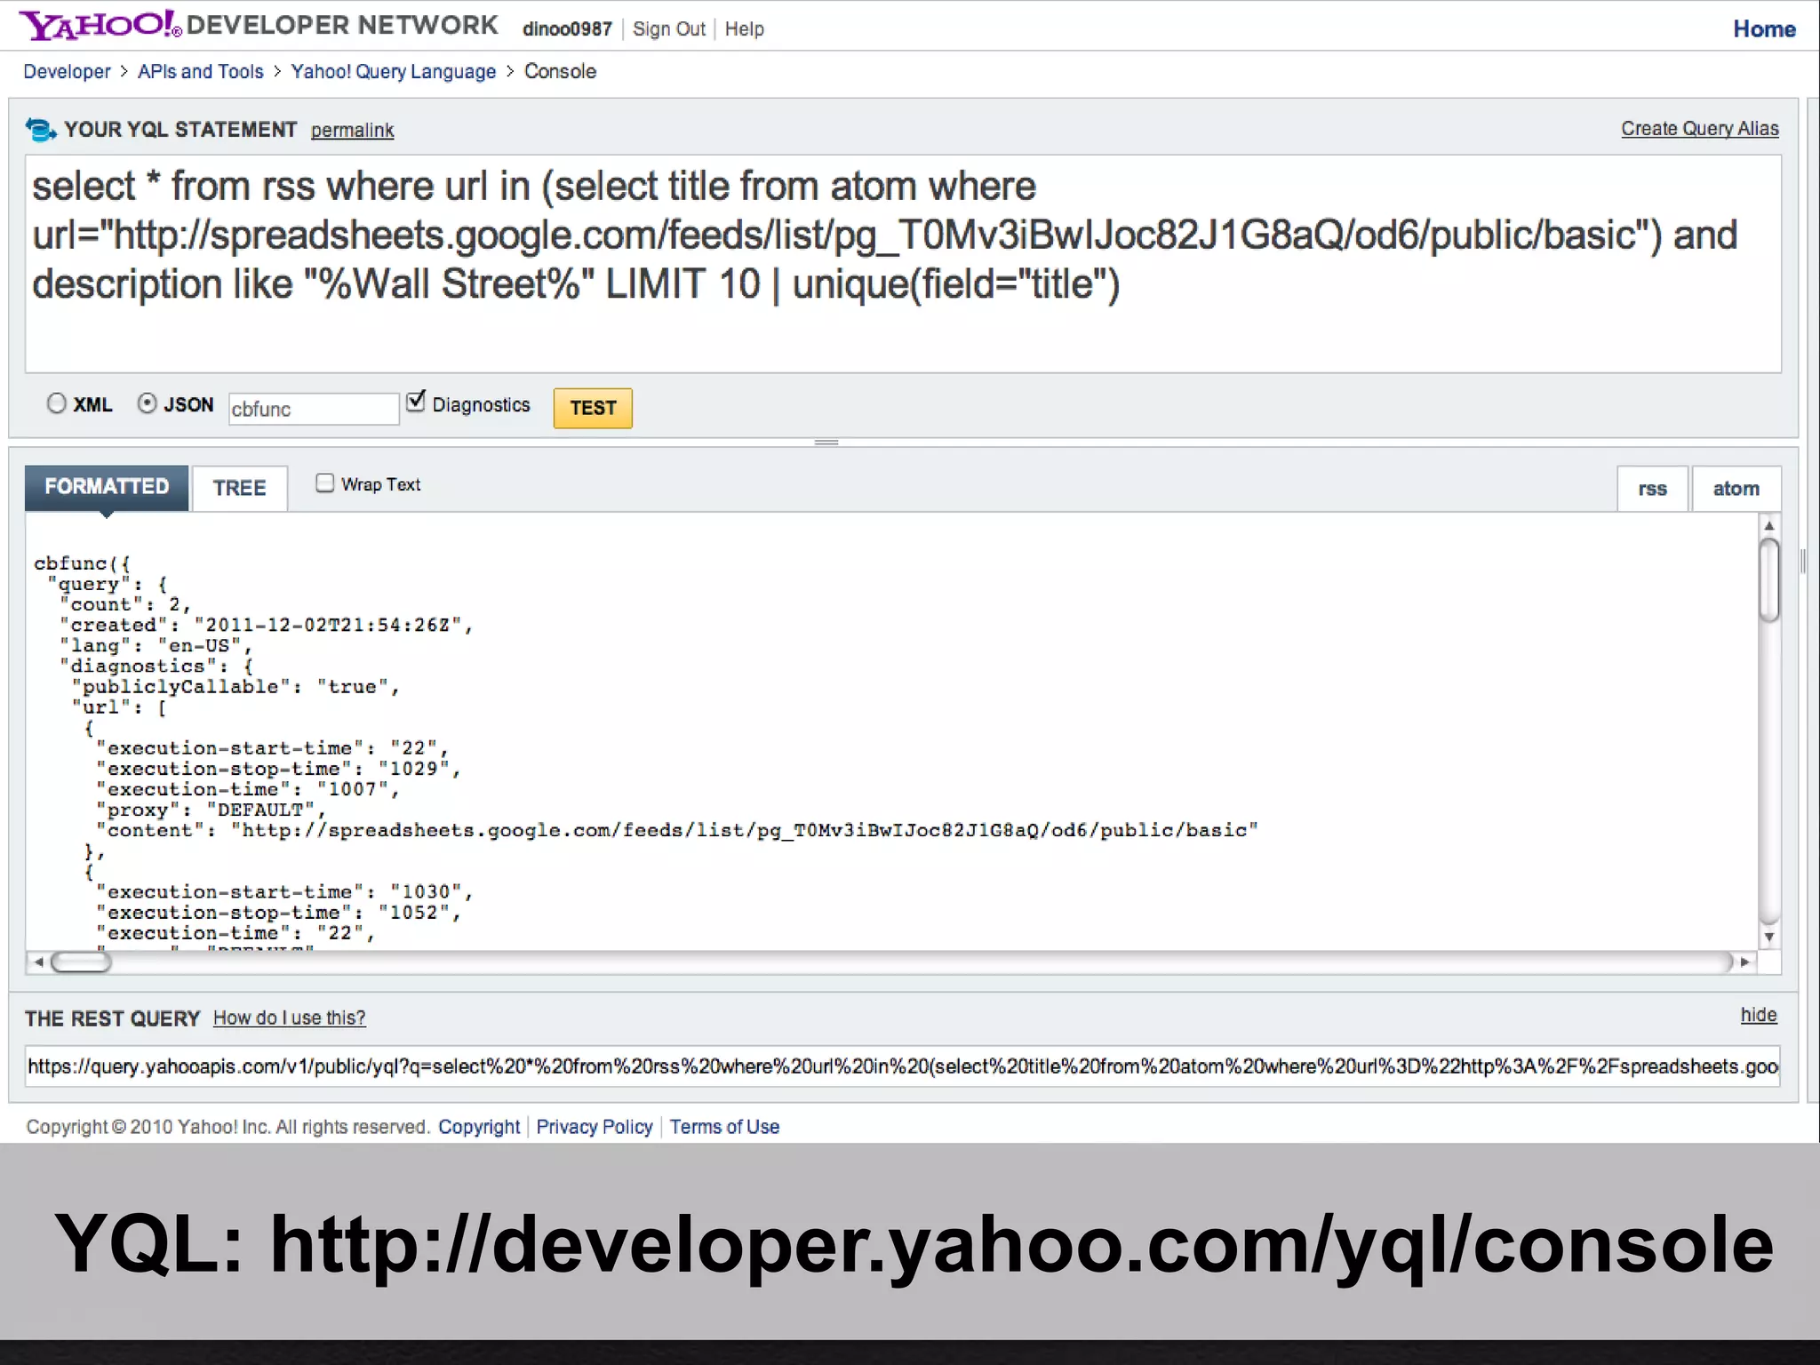Viewport: 1820px width, 1365px height.
Task: Open Yahoo! Query Language breadcrumb
Action: click(394, 72)
